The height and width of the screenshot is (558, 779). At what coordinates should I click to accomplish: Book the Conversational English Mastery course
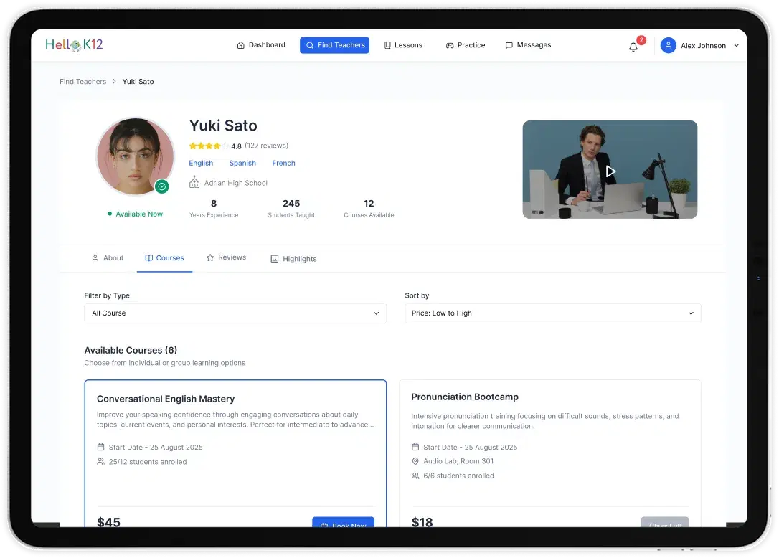(x=344, y=522)
